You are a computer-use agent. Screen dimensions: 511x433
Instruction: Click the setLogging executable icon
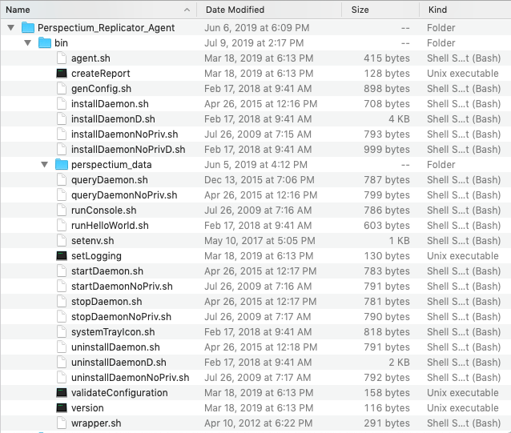[62, 256]
